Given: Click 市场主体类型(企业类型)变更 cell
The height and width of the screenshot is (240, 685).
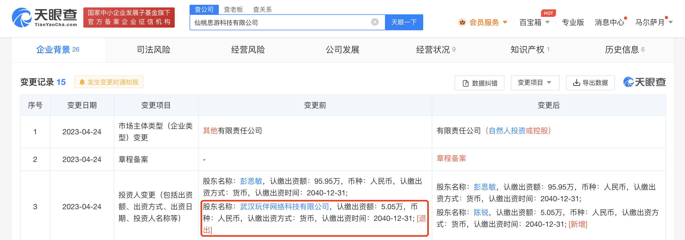Looking at the screenshot, I should 156,132.
